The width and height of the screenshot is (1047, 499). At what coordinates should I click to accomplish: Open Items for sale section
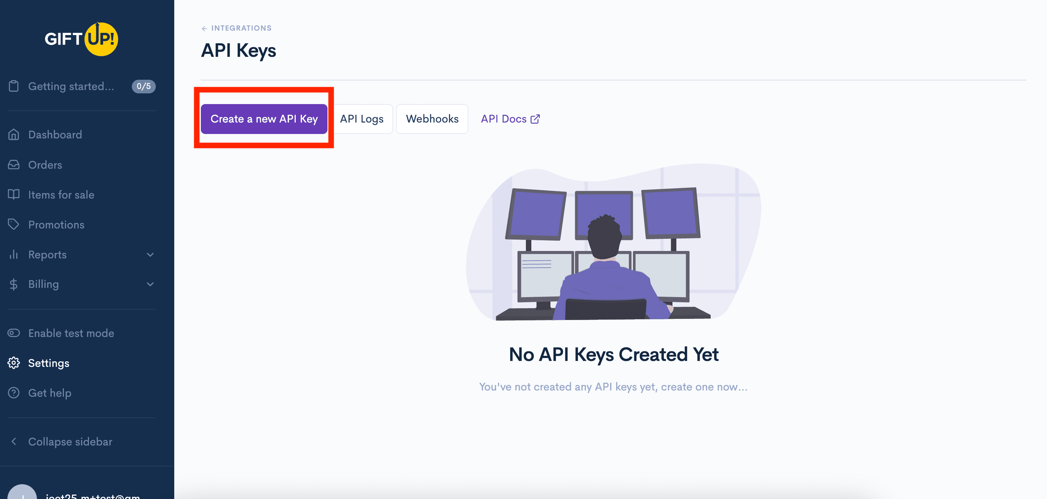tap(61, 194)
